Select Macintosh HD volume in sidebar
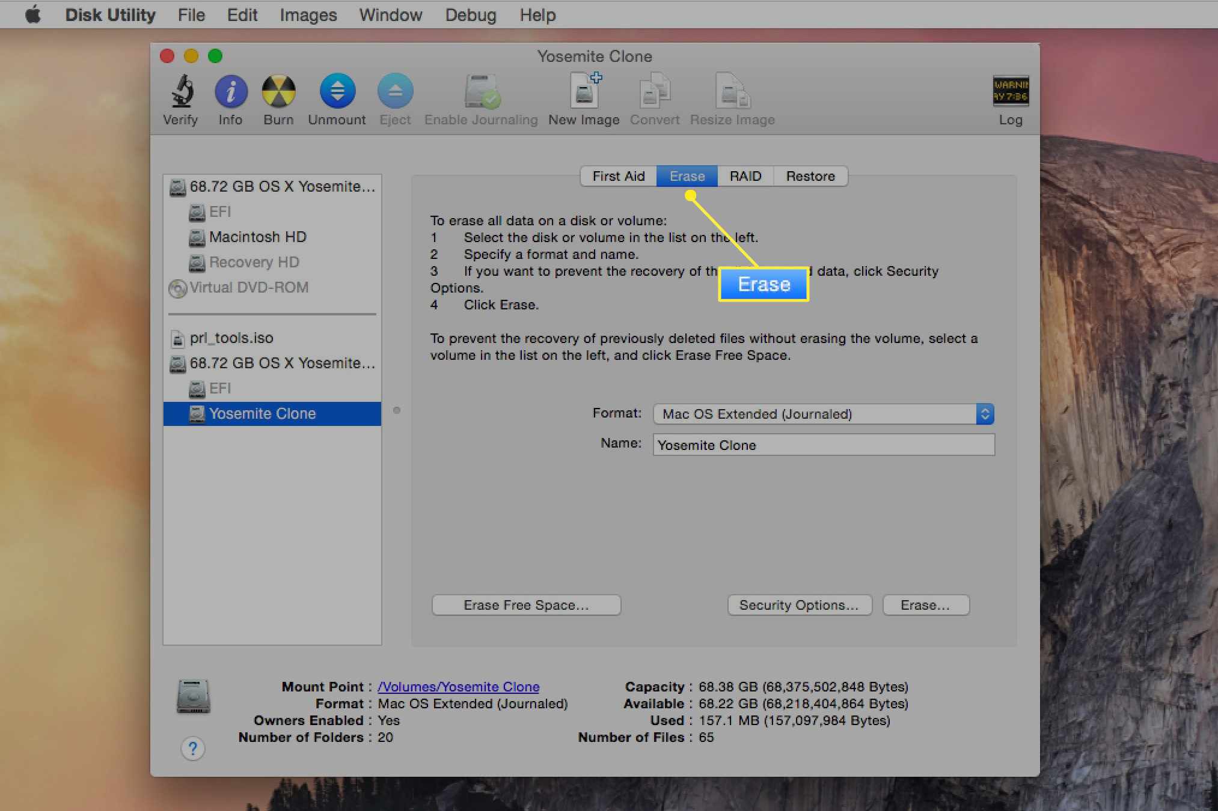The width and height of the screenshot is (1218, 811). pos(272,237)
